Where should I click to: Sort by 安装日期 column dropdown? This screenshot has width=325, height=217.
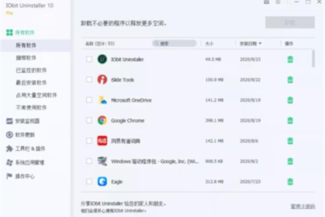coord(250,43)
